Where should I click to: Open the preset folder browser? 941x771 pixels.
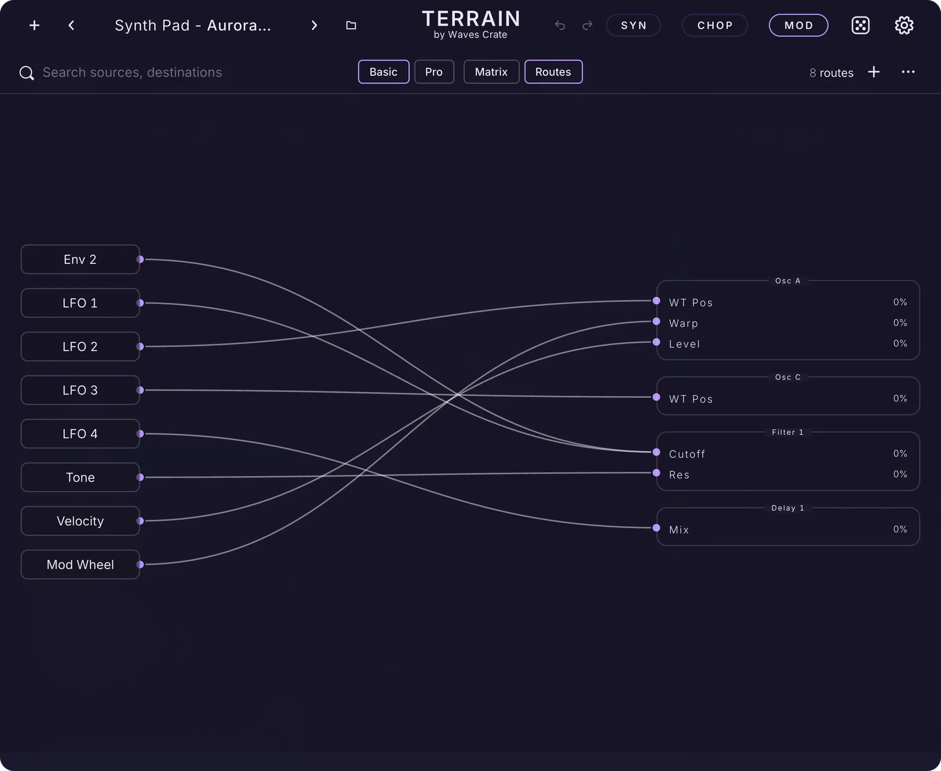(351, 25)
